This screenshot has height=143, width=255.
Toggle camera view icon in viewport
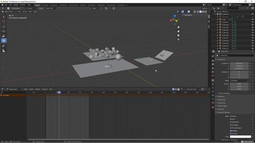(178, 35)
